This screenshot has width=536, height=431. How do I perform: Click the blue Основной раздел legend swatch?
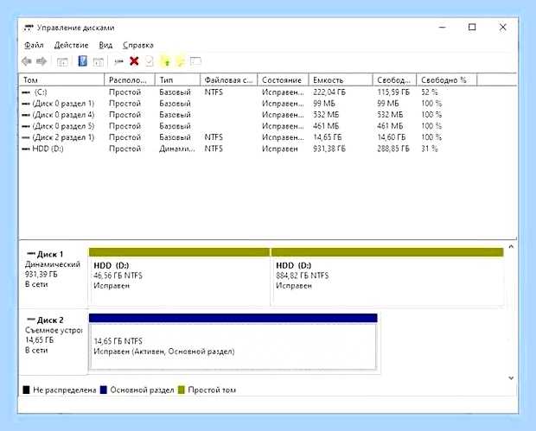[104, 390]
